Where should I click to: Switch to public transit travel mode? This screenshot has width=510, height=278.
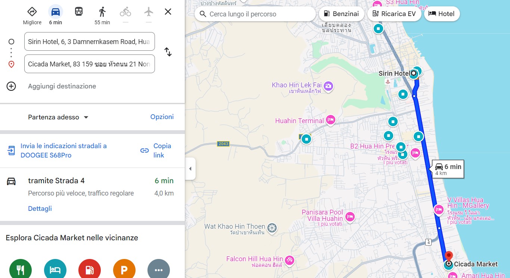[x=78, y=12]
